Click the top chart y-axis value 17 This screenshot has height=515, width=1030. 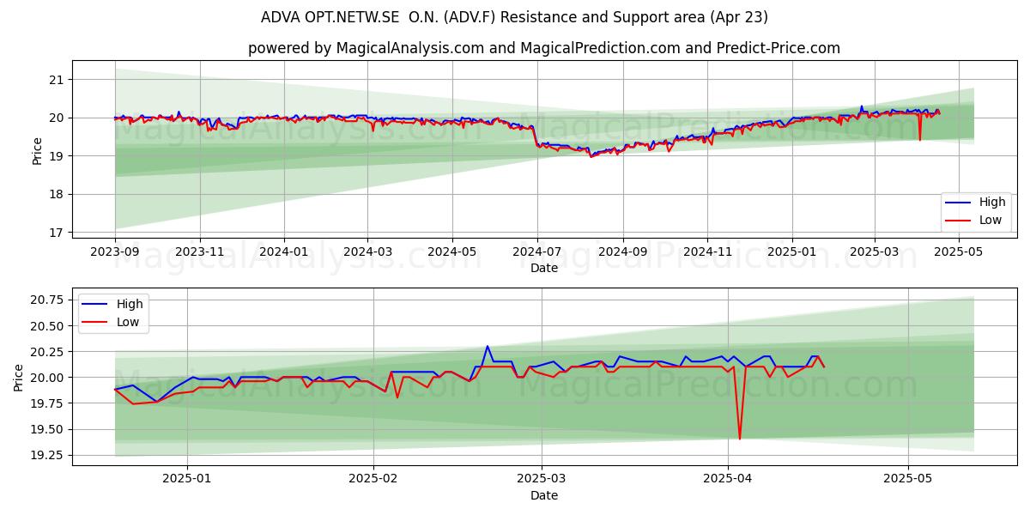click(58, 233)
